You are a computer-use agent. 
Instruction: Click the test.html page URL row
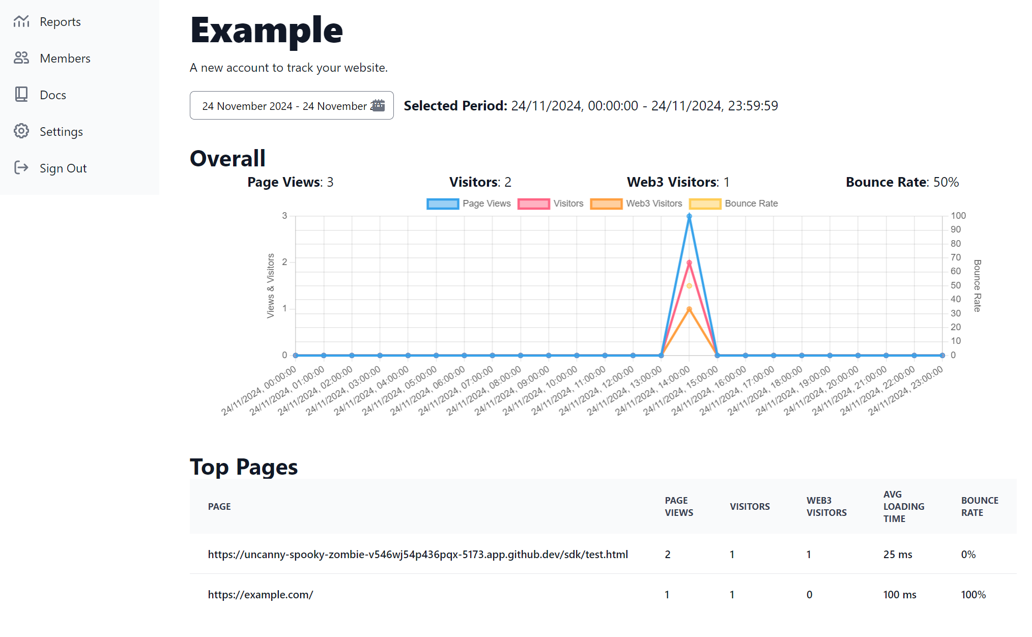click(417, 555)
